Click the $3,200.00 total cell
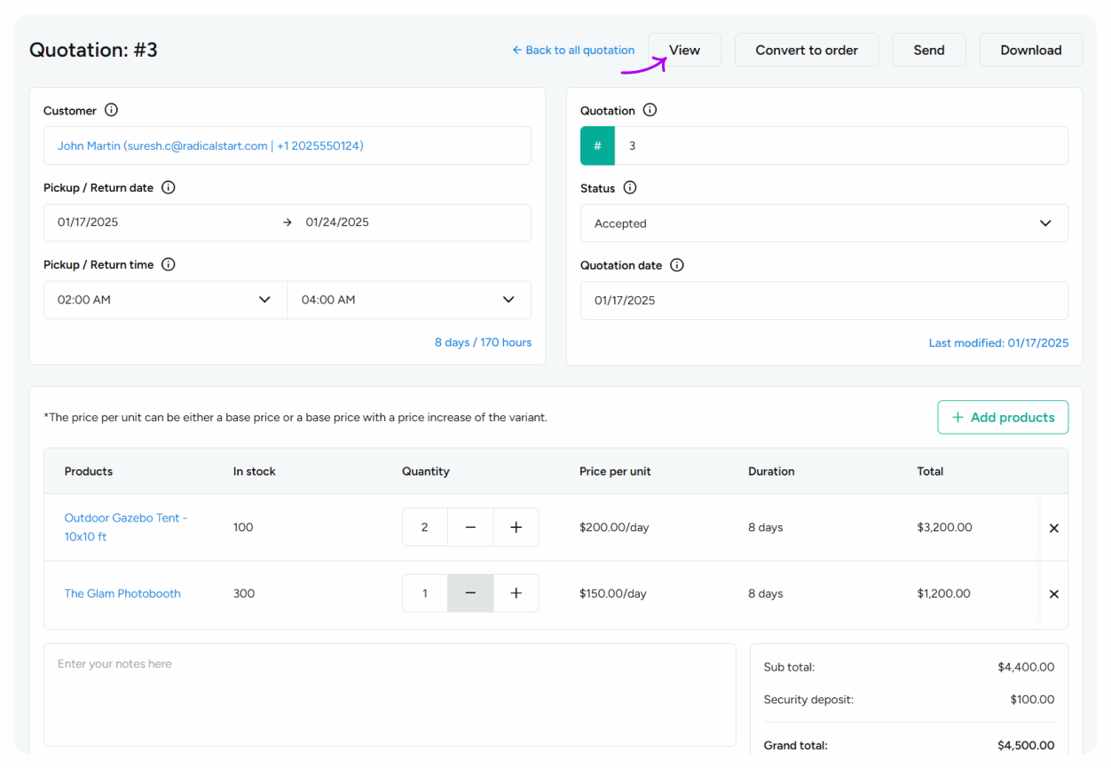Screen dimensions: 1111x769 pyautogui.click(x=944, y=527)
